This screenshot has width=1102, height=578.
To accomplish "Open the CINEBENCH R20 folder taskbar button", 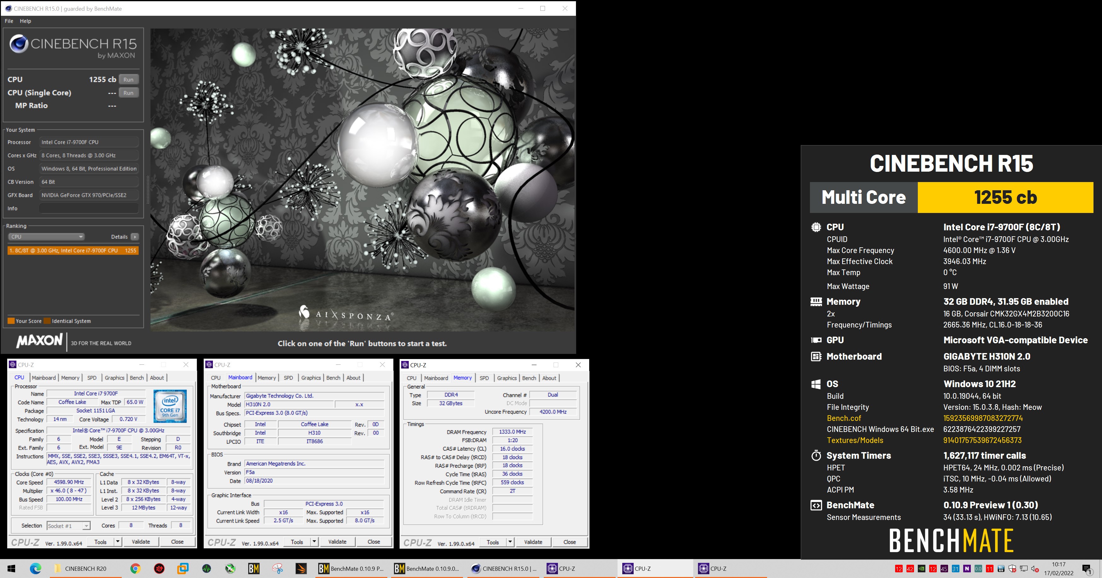I will pos(85,569).
